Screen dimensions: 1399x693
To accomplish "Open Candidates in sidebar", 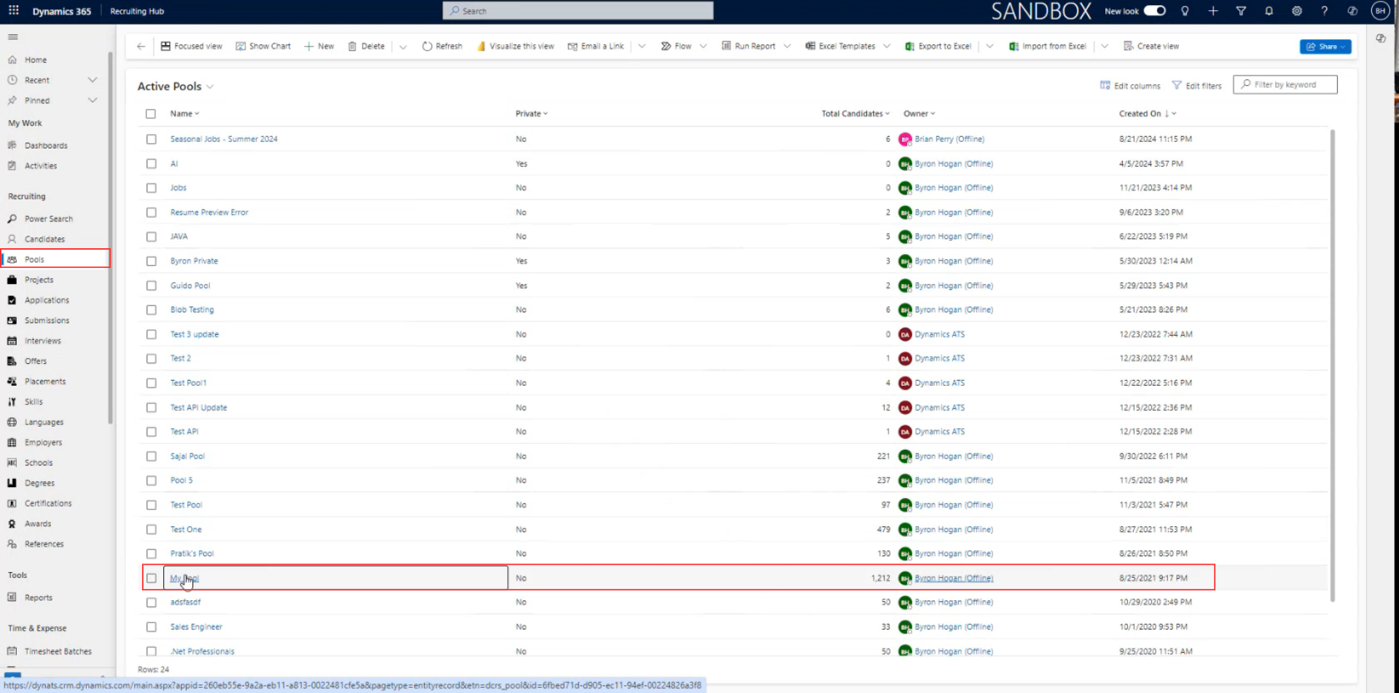I will 44,239.
